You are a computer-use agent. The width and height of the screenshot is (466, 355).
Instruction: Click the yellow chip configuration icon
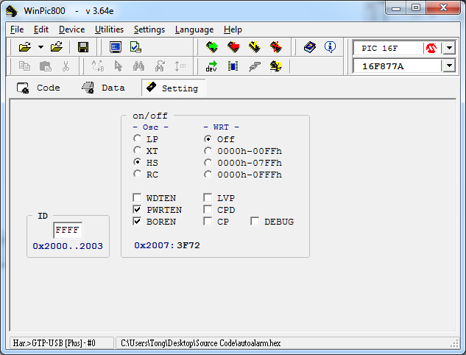(x=276, y=66)
